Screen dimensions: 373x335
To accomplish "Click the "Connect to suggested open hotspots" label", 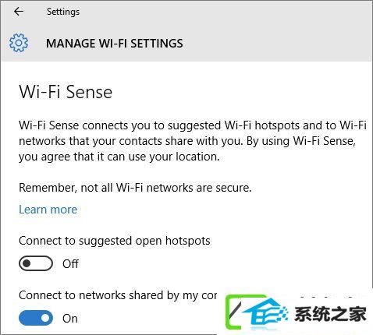I will (115, 241).
